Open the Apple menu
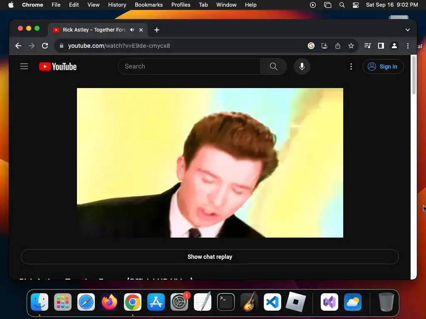This screenshot has height=319, width=426. click(11, 5)
